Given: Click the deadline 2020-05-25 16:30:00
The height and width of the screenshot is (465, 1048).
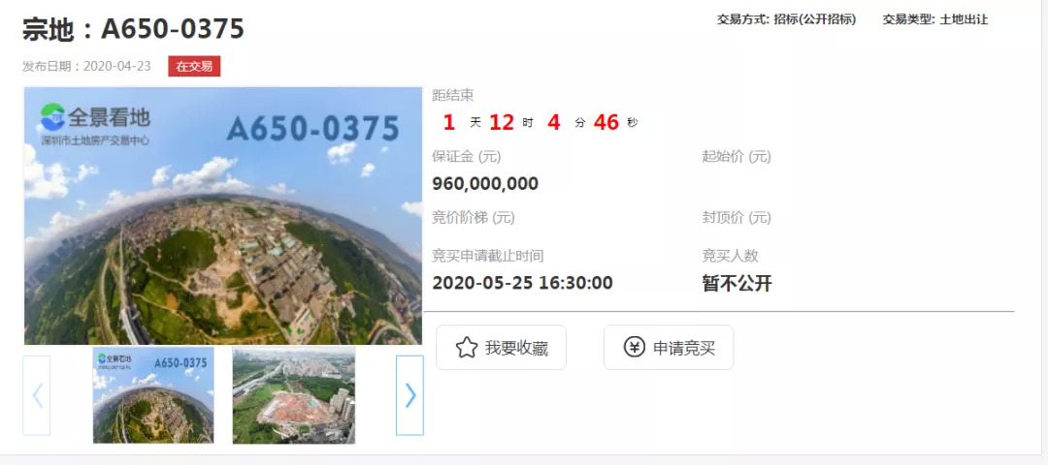Looking at the screenshot, I should tap(523, 283).
